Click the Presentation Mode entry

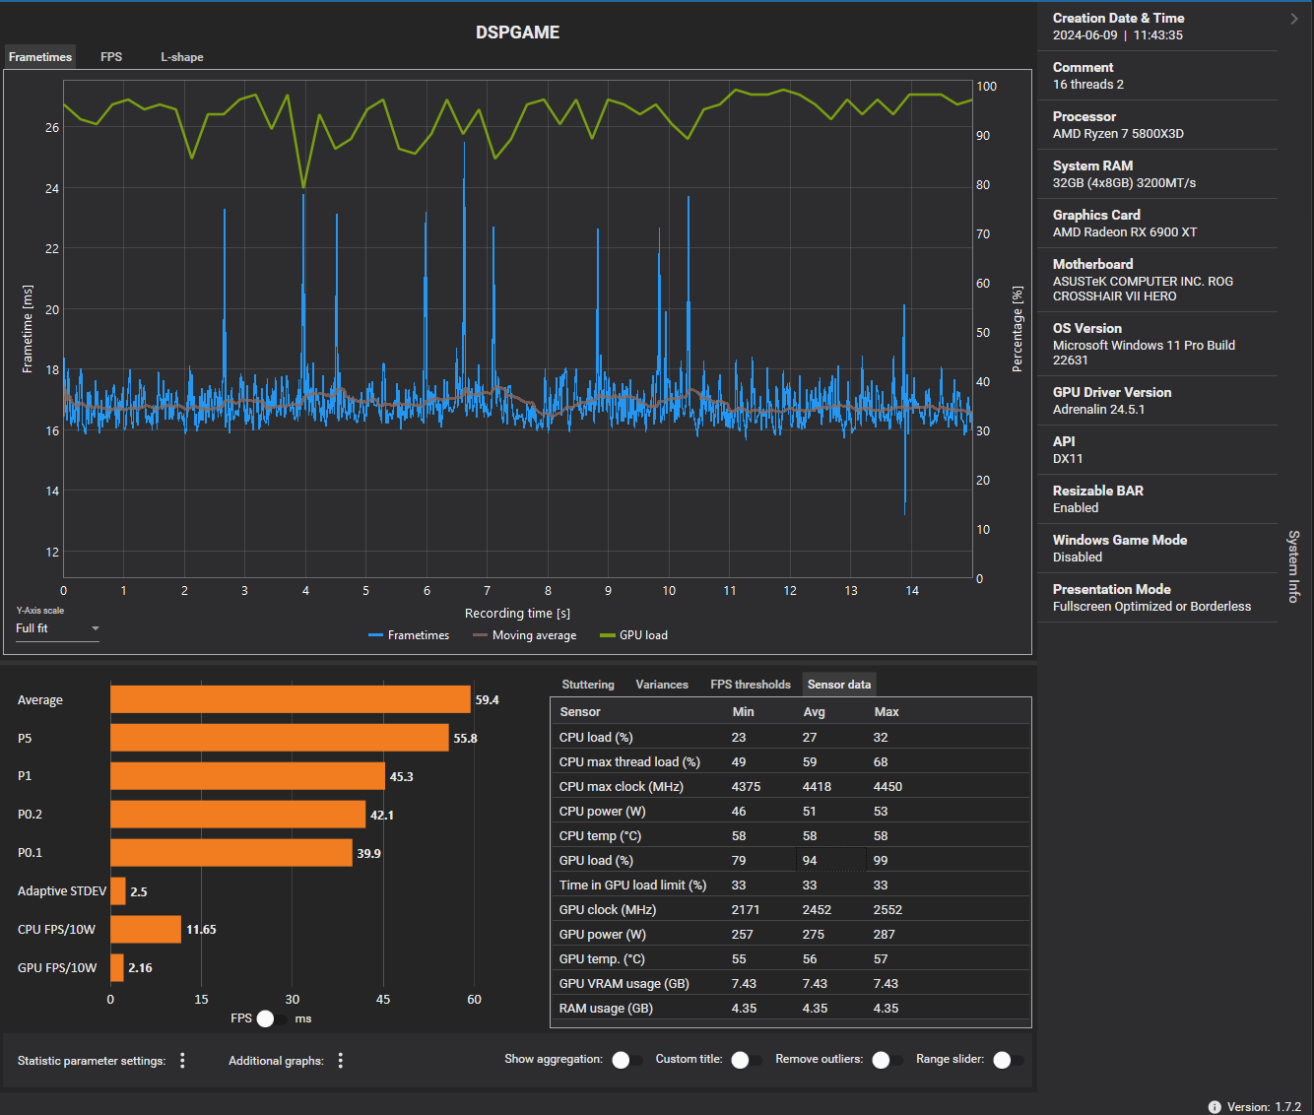1157,598
